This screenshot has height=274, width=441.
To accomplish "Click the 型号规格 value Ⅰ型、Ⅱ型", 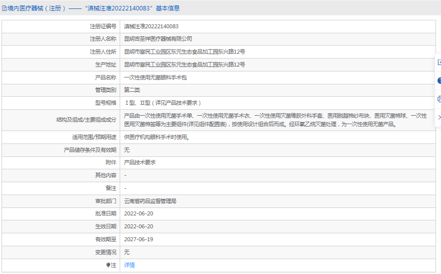I will click(163, 103).
